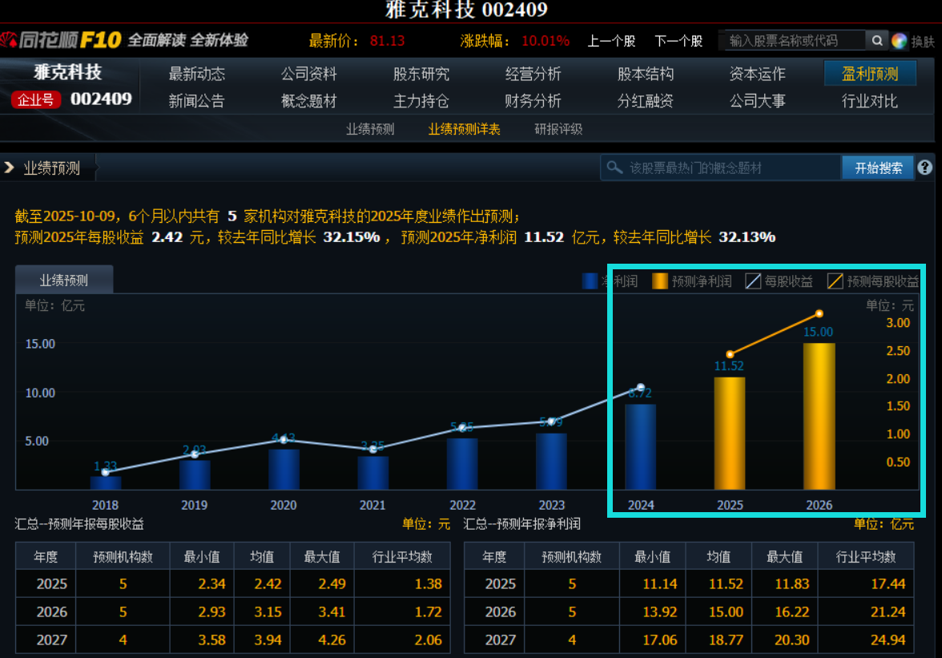The height and width of the screenshot is (658, 942).
Task: Open the 分红融资 menu
Action: coord(646,101)
